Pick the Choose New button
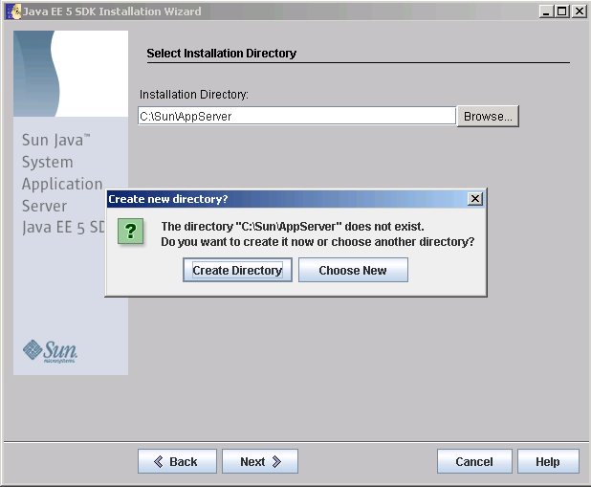 pos(353,270)
